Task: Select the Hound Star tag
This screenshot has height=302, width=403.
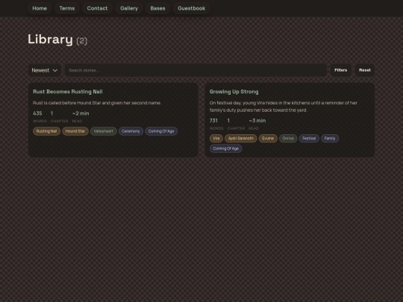Action: pyautogui.click(x=75, y=131)
